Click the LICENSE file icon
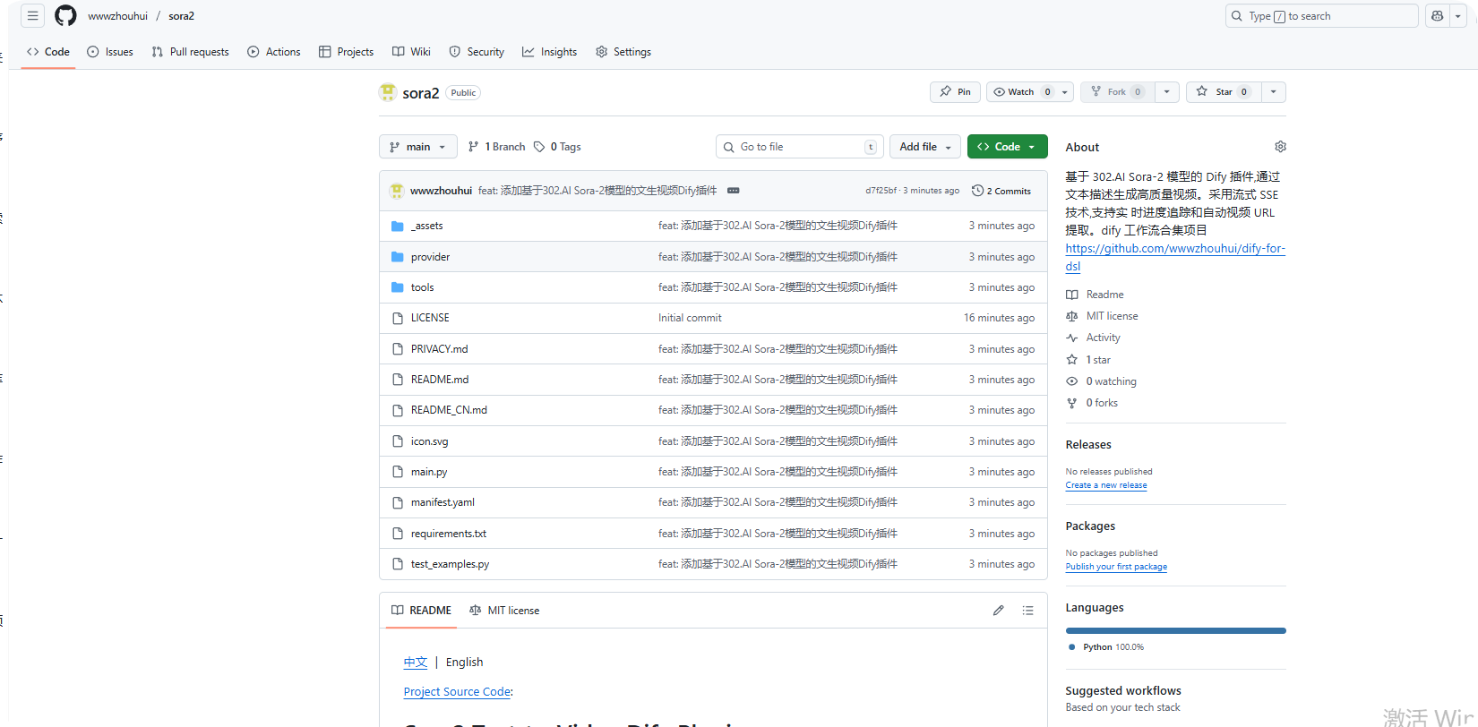The height and width of the screenshot is (727, 1478). pyautogui.click(x=398, y=318)
